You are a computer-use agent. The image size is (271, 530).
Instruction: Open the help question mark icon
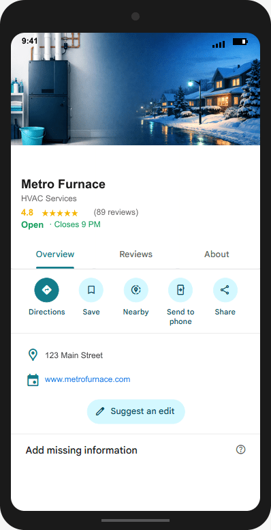click(240, 450)
